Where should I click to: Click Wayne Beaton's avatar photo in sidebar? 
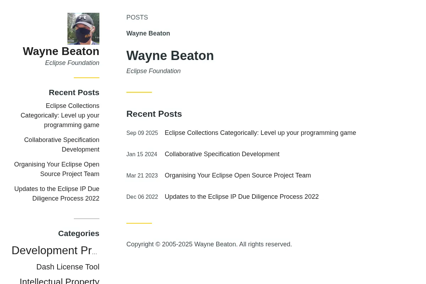coord(83,29)
